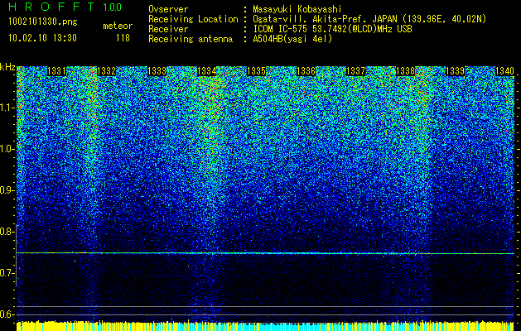This screenshot has width=521, height=331.
Task: Click the yellow signal level bar graph
Action: (x=265, y=326)
